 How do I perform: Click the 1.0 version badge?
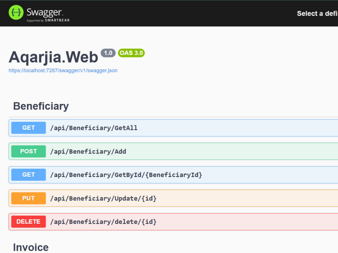tap(108, 53)
